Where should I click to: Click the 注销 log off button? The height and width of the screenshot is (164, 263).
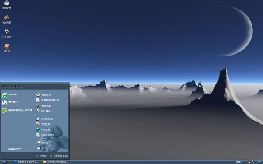coord(41,156)
